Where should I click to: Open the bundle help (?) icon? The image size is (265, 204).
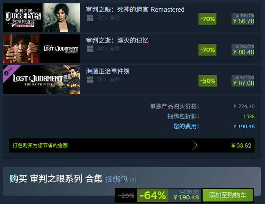pos(133,180)
